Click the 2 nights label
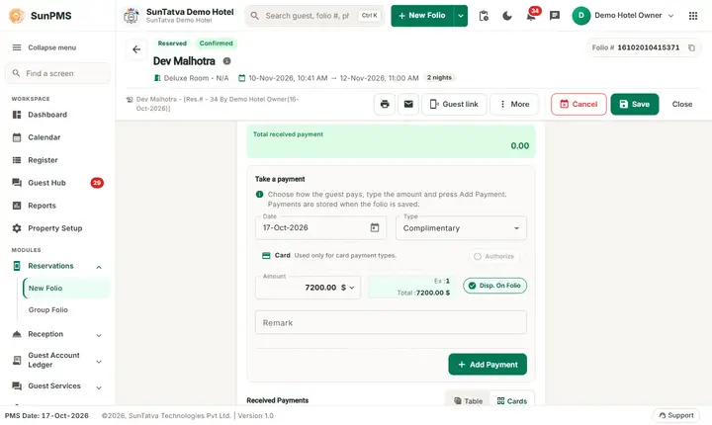The height and width of the screenshot is (425, 712). (439, 78)
